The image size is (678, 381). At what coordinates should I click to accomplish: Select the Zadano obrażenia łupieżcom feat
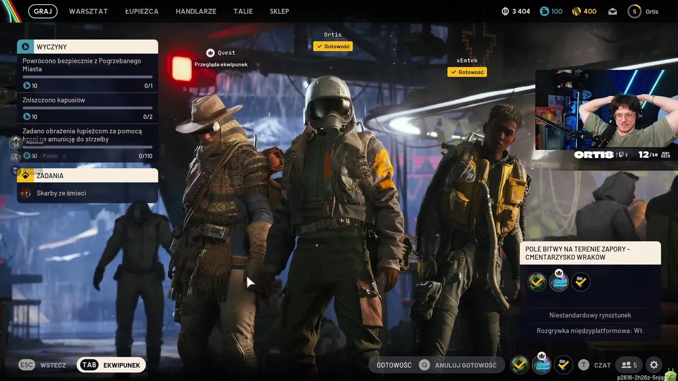pos(87,142)
